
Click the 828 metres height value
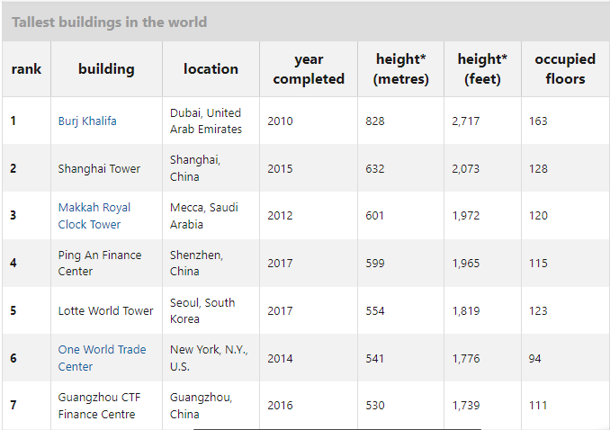[x=375, y=121]
